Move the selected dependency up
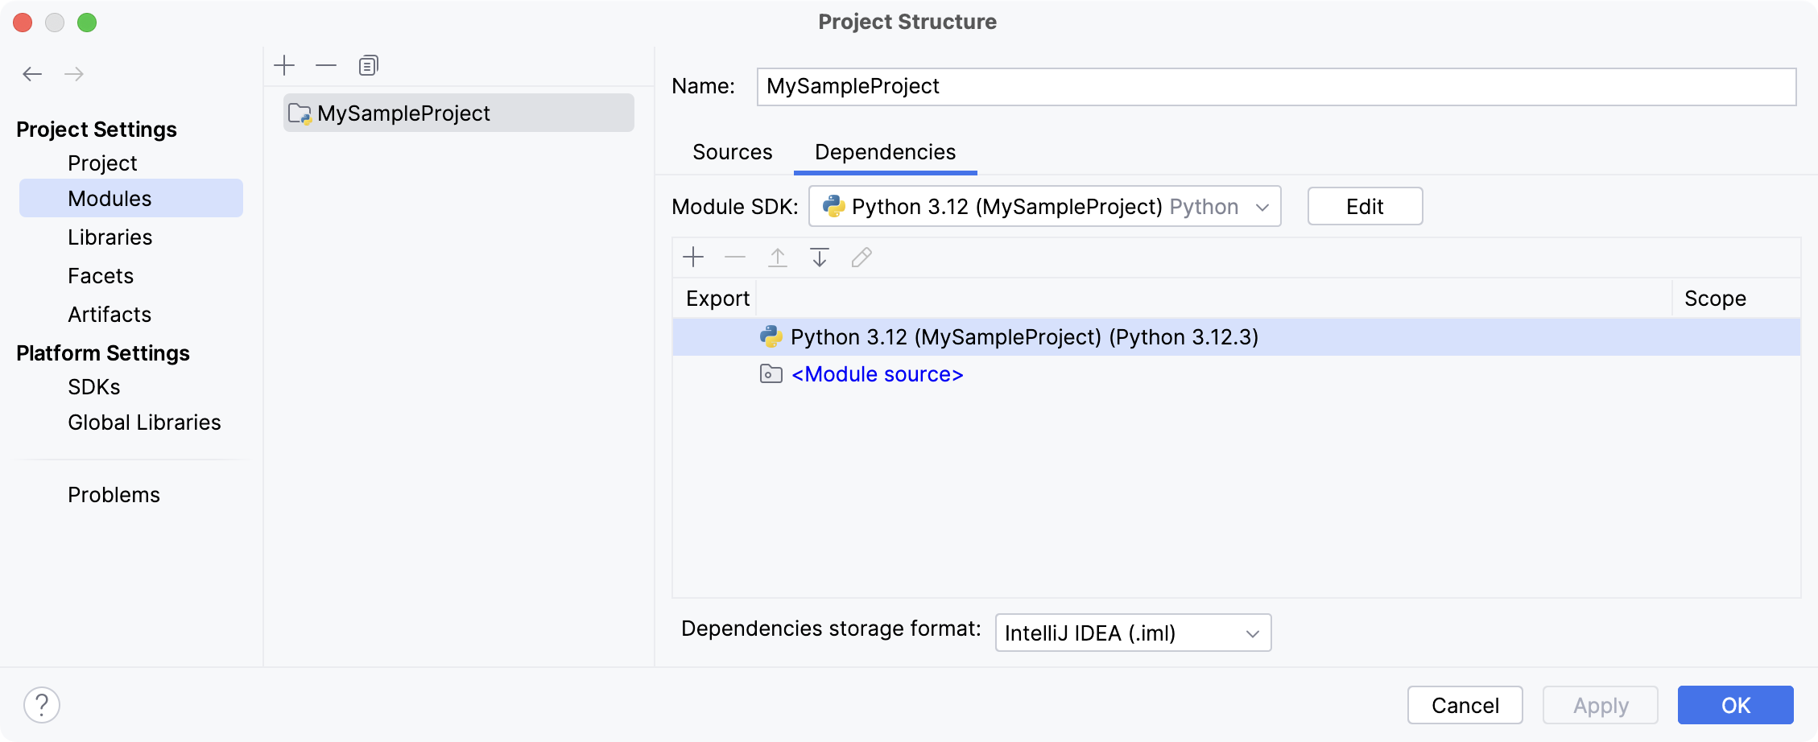The height and width of the screenshot is (742, 1818). click(778, 257)
